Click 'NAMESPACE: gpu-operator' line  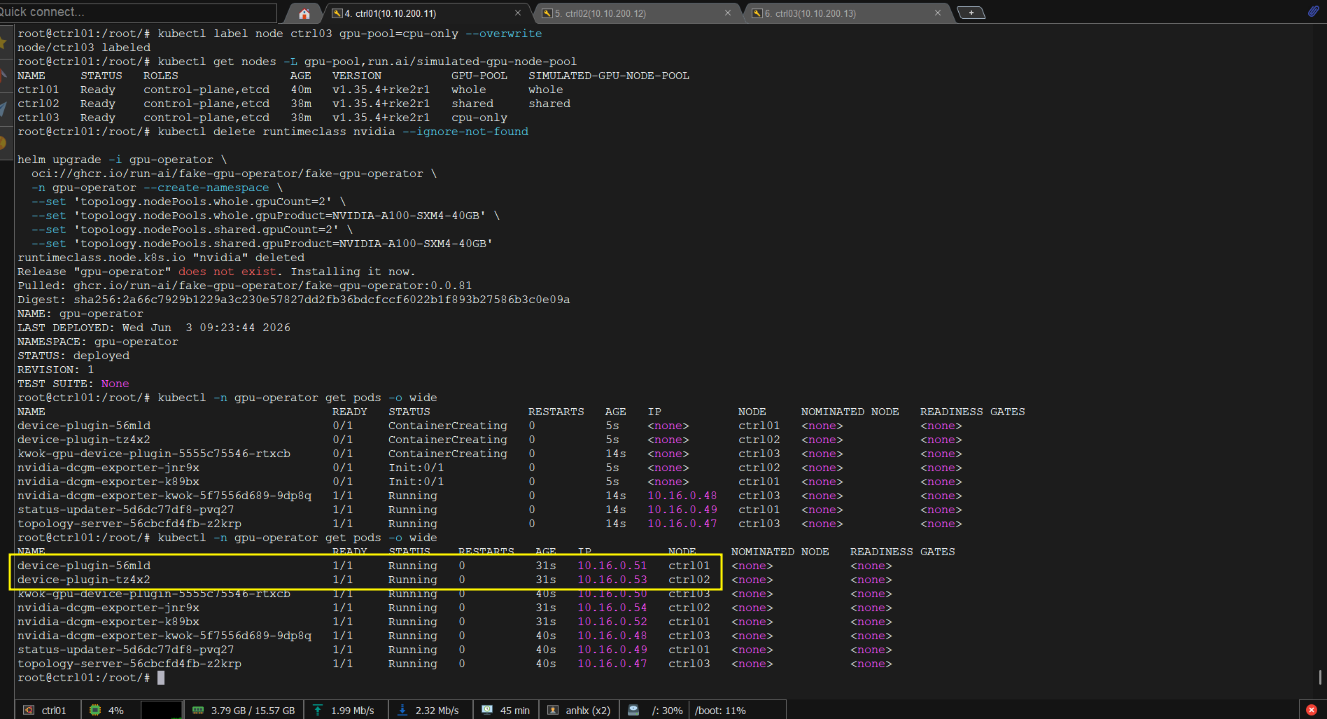(x=97, y=342)
